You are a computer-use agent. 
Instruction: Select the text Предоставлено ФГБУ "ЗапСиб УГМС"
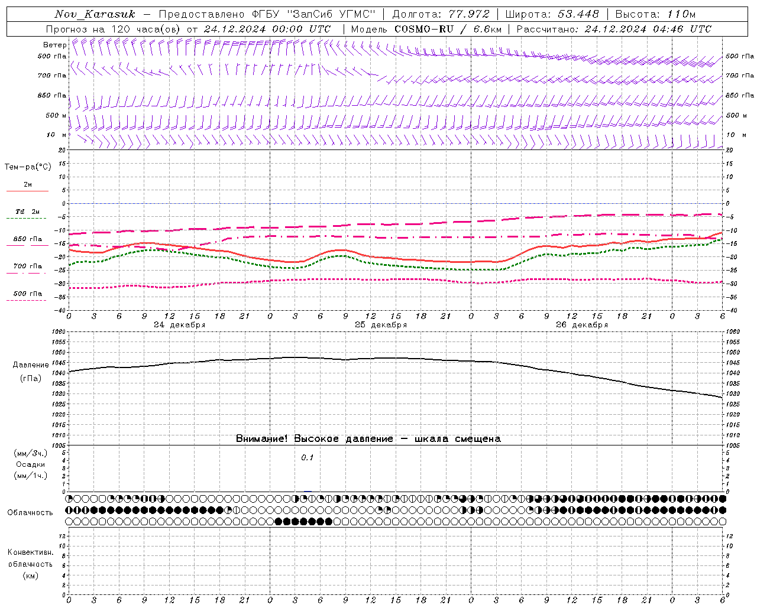(267, 14)
